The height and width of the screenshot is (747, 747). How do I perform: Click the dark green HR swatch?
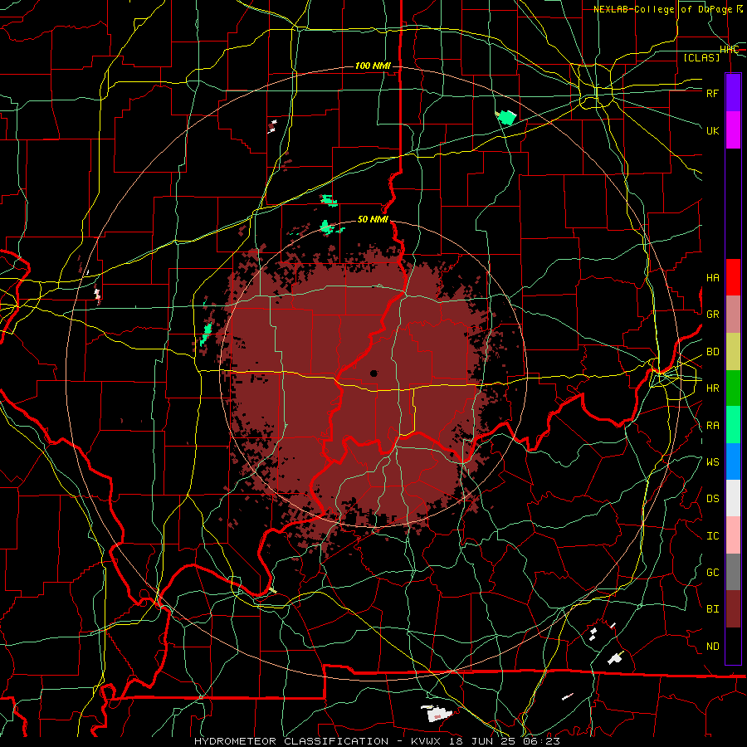[x=733, y=388]
